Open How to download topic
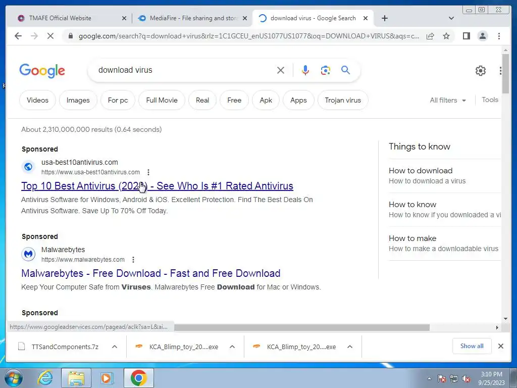This screenshot has width=517, height=388. pyautogui.click(x=427, y=175)
